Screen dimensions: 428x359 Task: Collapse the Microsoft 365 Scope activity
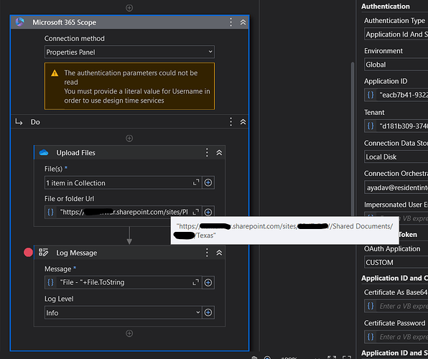[x=243, y=22]
